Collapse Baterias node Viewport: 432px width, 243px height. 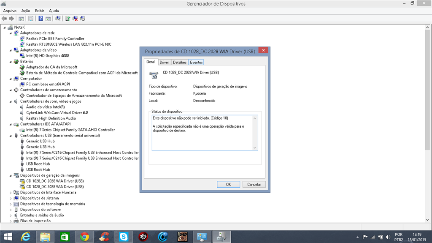pyautogui.click(x=11, y=62)
